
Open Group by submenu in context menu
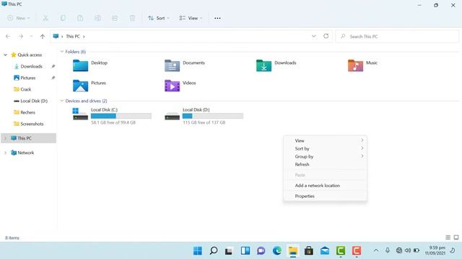pyautogui.click(x=326, y=157)
